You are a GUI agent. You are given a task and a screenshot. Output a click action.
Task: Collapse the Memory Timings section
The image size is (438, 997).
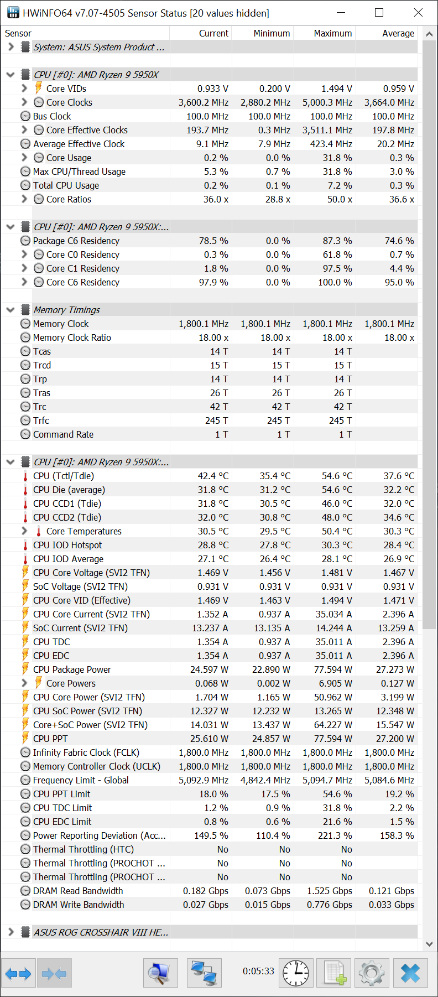pos(11,310)
